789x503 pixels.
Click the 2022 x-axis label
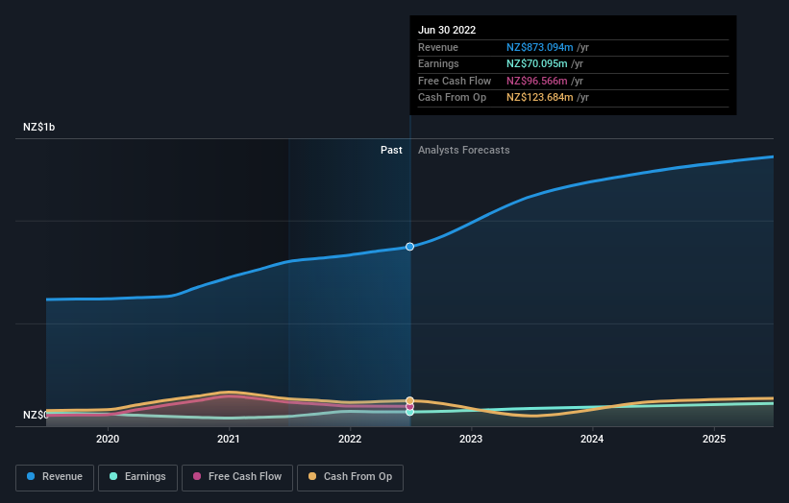click(x=350, y=439)
